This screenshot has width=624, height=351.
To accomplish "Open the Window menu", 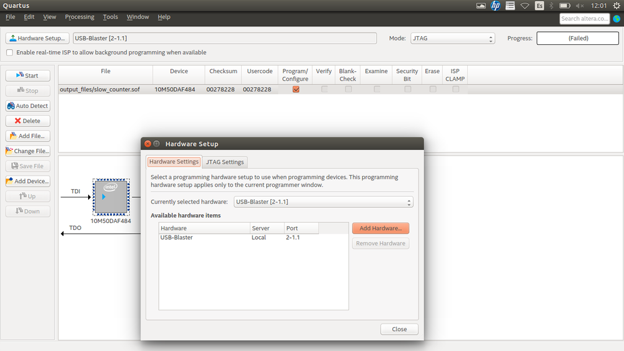I will [x=137, y=17].
